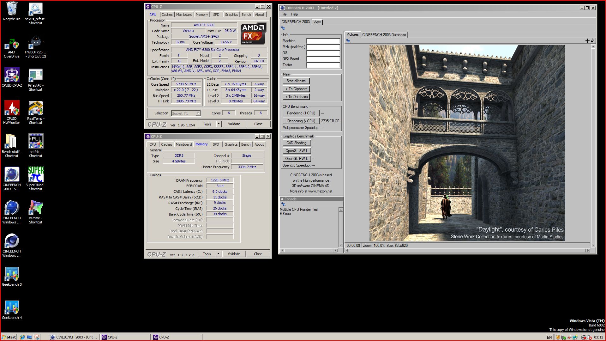Launch Geekbench 3 desktop icon
This screenshot has width=606, height=341.
(12, 276)
